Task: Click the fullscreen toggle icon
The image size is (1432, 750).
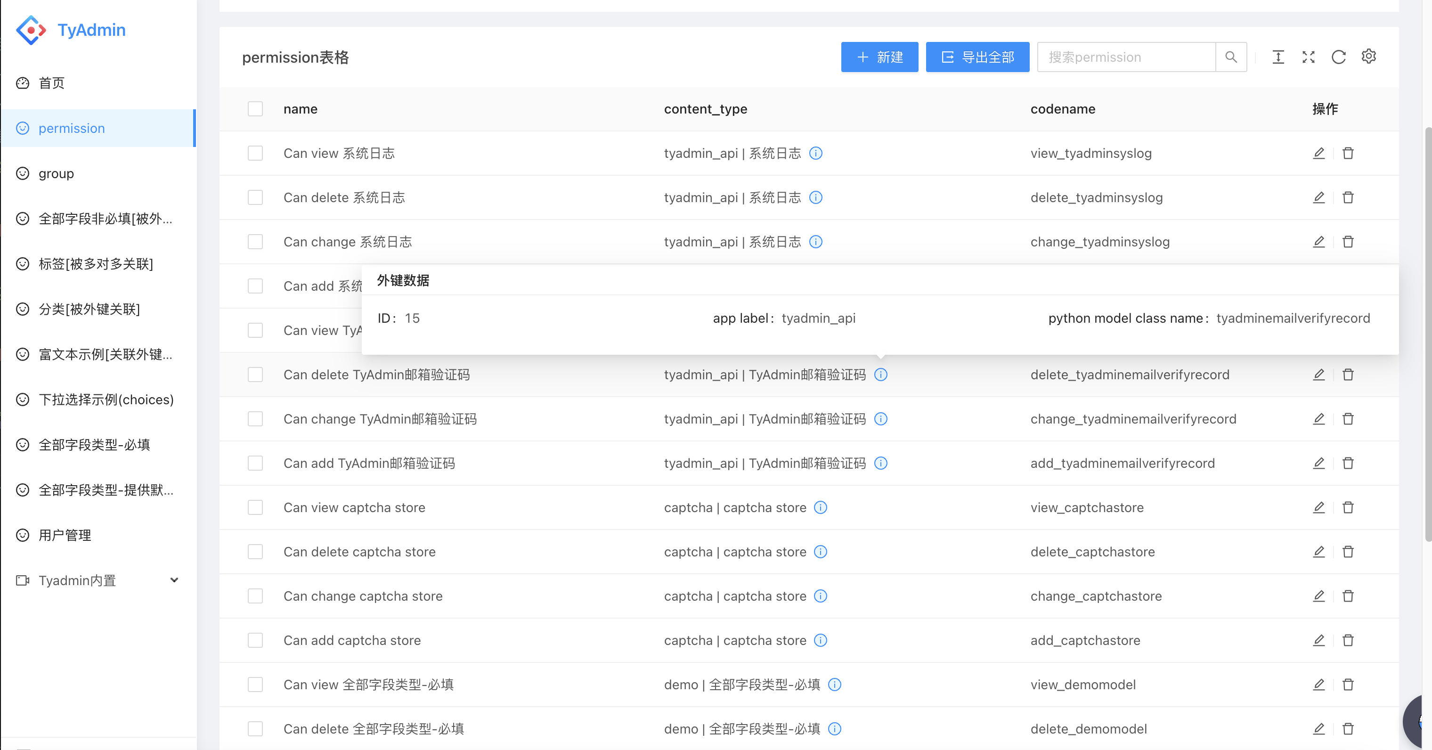Action: pyautogui.click(x=1308, y=57)
